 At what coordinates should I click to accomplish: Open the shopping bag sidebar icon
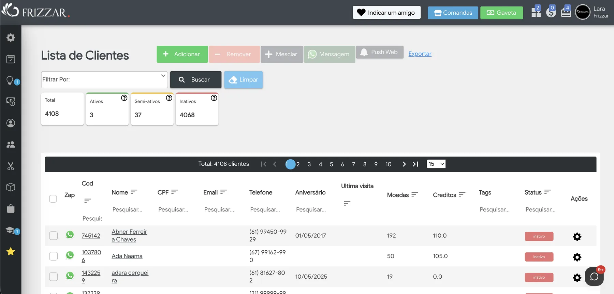coord(11,208)
